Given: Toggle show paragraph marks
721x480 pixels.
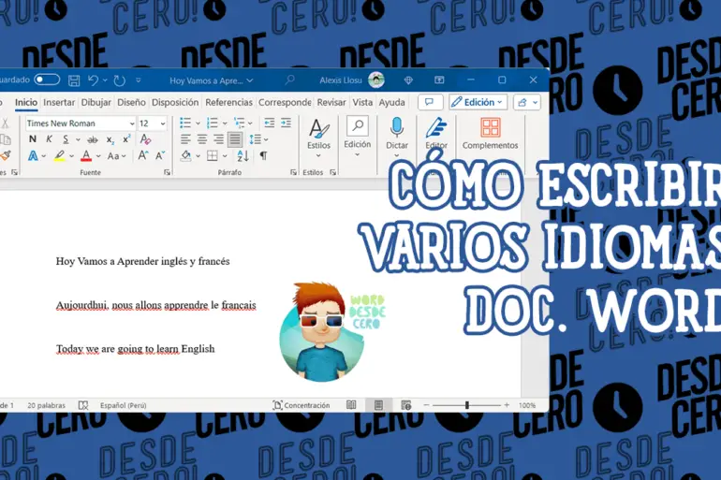Looking at the screenshot, I should coord(263,155).
